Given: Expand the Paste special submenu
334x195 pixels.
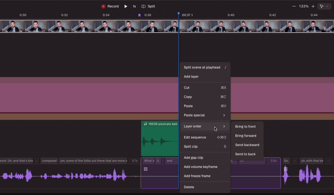Looking at the screenshot, I should (x=205, y=115).
